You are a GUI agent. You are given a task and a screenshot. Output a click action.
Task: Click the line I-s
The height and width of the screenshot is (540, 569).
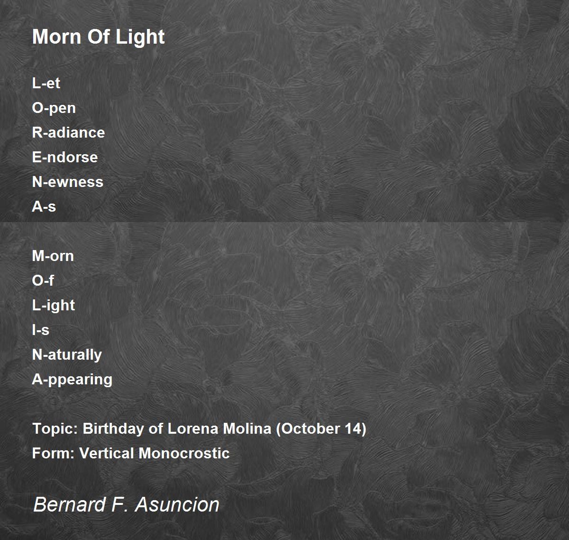click(40, 330)
